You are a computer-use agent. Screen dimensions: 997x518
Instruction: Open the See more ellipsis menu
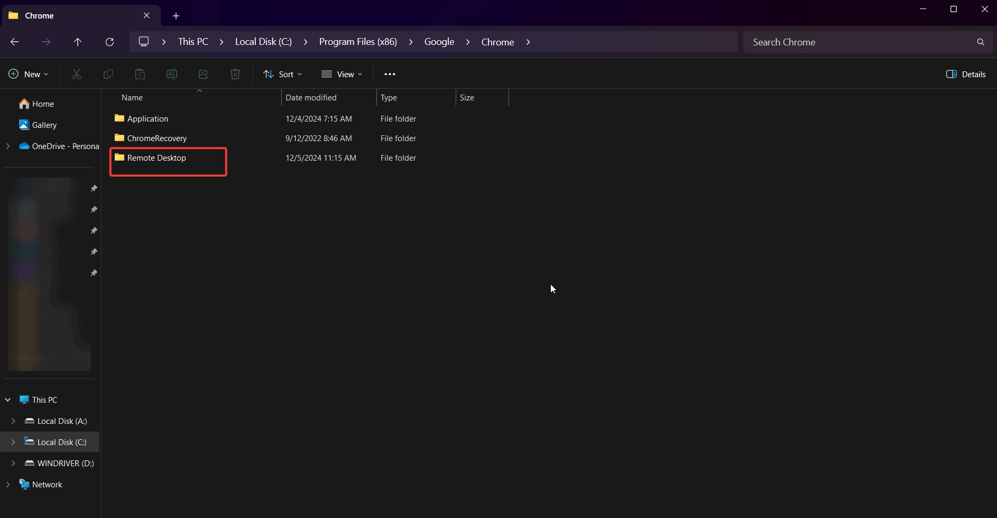pos(390,74)
